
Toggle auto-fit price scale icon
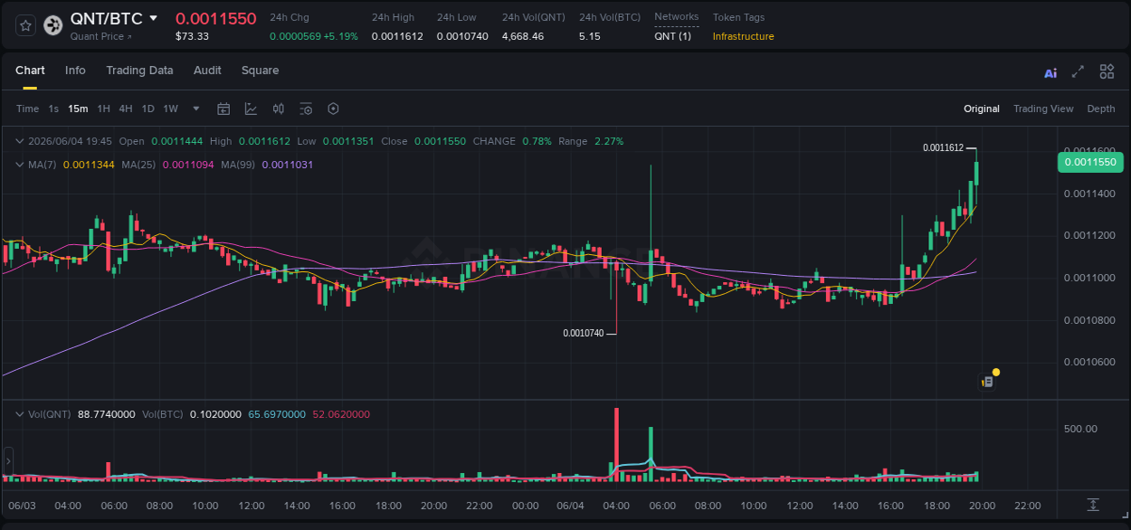1093,504
